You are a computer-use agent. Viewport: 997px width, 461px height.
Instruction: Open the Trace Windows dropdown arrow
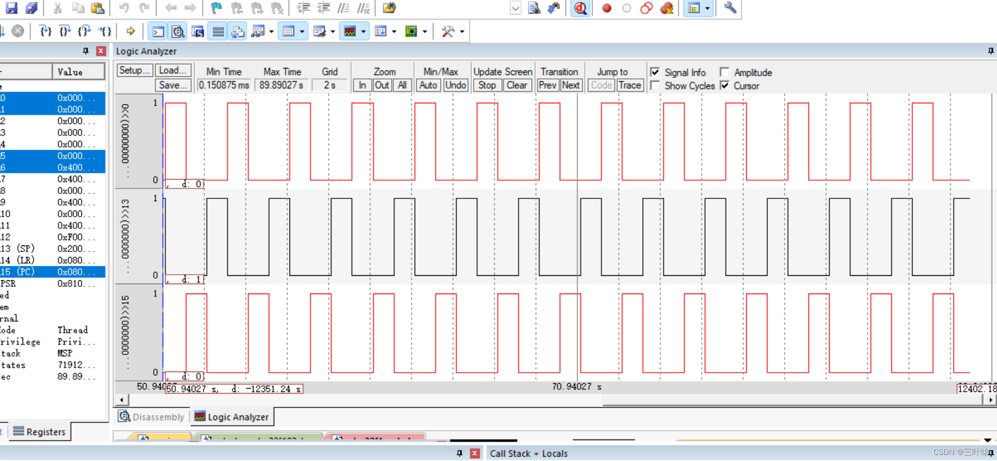click(x=393, y=32)
